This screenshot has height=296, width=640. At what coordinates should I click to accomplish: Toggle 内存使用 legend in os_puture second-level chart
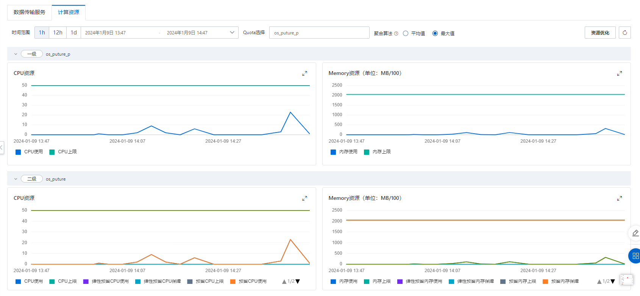click(344, 281)
